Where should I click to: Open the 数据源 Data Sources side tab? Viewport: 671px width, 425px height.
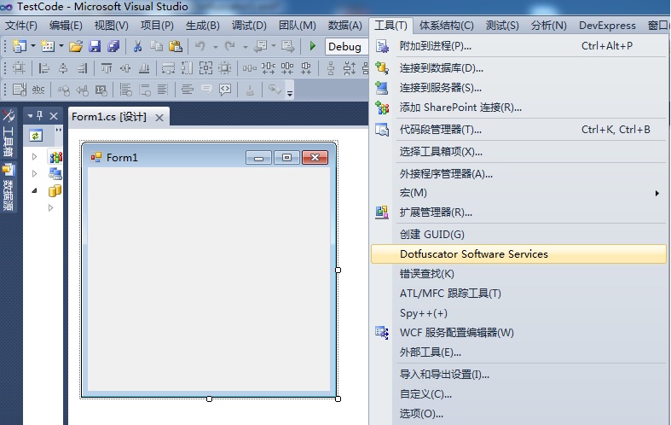9,188
